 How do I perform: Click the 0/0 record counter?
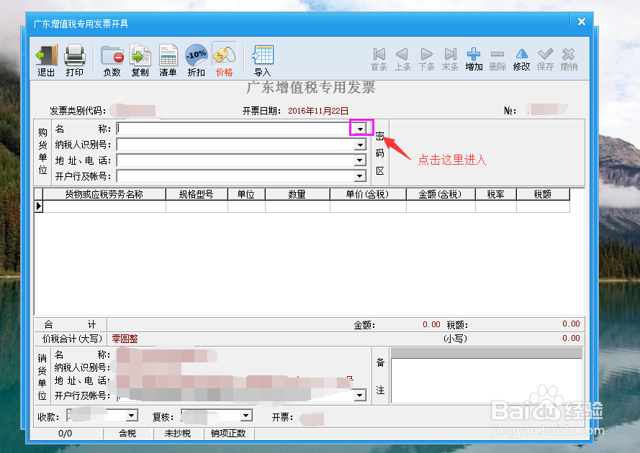(x=66, y=434)
